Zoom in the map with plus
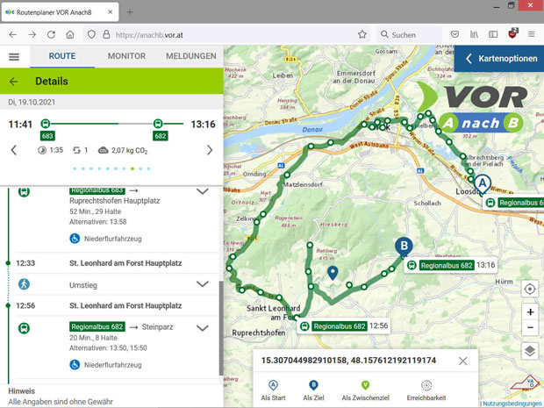The image size is (544, 408). coord(530,312)
